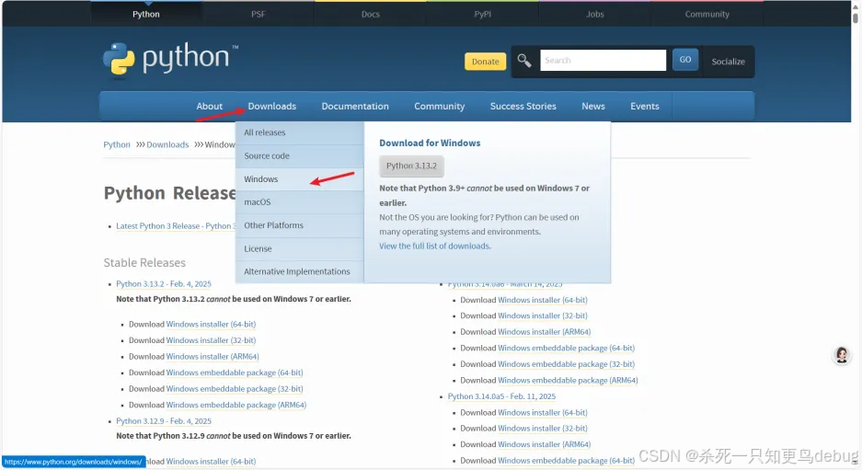Open the Success Stories navigation menu
This screenshot has height=470, width=862.
click(x=523, y=106)
